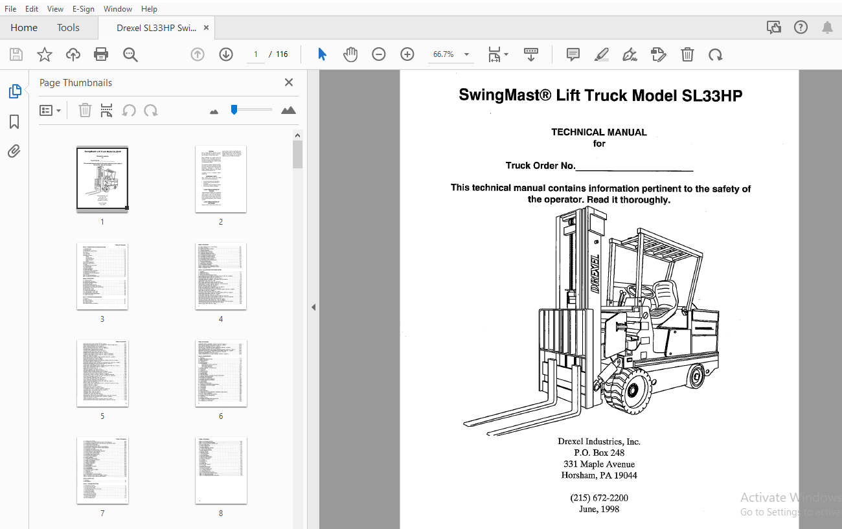Rotate thumbnail clockwise in panel
This screenshot has width=842, height=529.
pyautogui.click(x=151, y=110)
